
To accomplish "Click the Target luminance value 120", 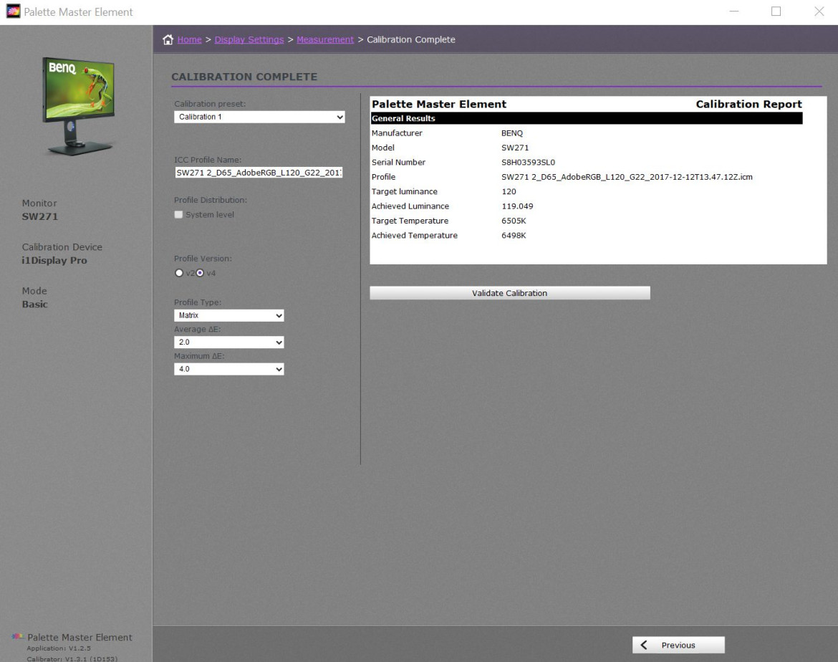I will click(x=509, y=191).
